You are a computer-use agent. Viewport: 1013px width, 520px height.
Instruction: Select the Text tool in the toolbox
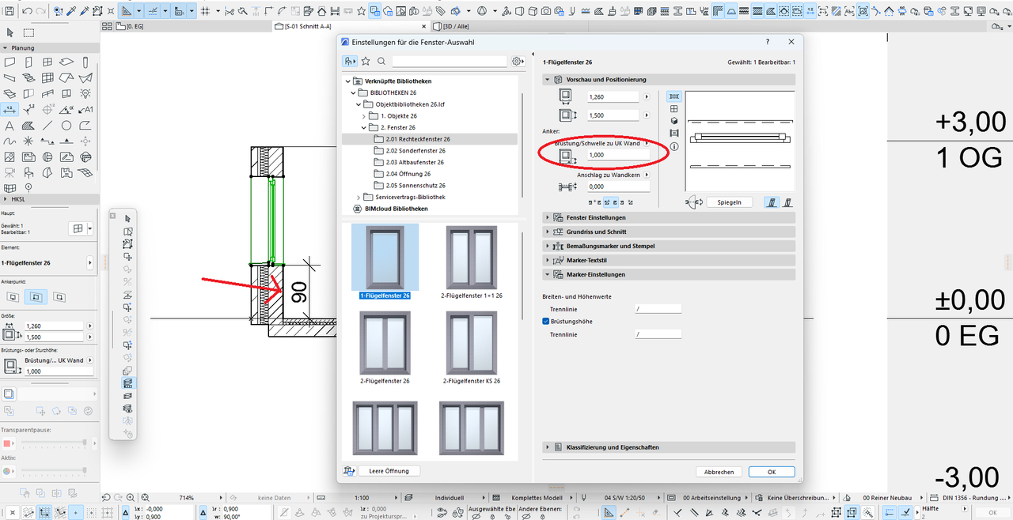tap(10, 126)
